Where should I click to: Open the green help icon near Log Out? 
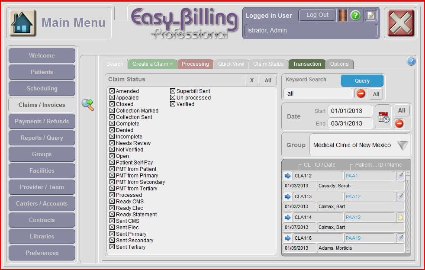tap(355, 16)
